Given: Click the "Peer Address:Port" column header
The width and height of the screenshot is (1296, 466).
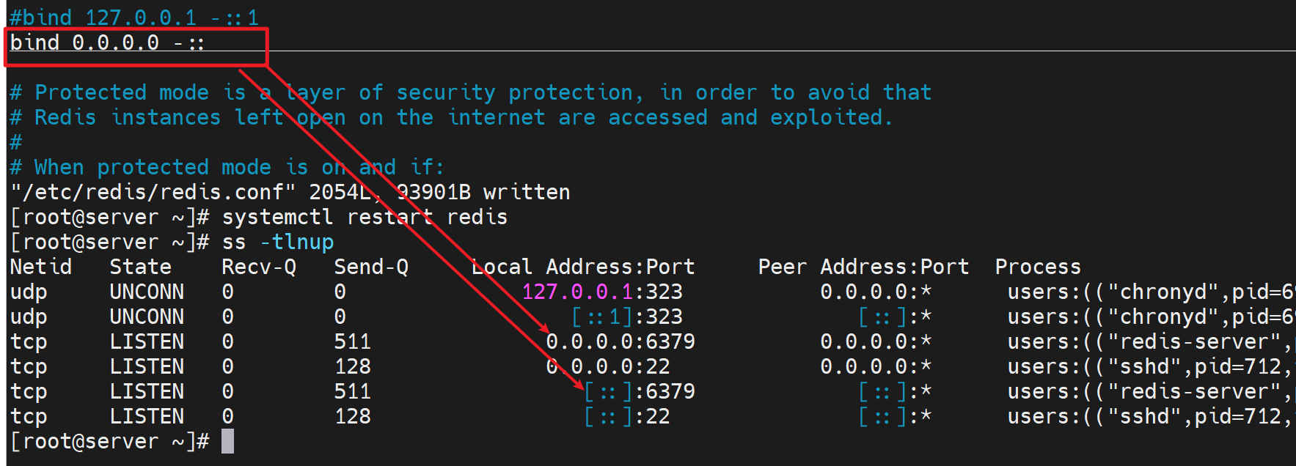Looking at the screenshot, I should pyautogui.click(x=863, y=267).
